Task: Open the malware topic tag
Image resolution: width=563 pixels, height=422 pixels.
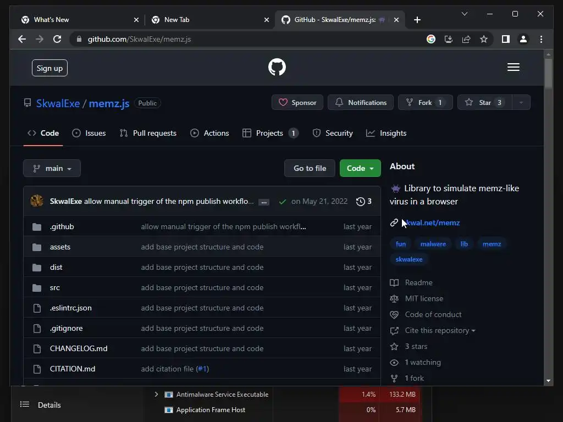Action: [x=433, y=244]
